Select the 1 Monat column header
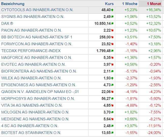Screen dimensions: 164x137 154,4
